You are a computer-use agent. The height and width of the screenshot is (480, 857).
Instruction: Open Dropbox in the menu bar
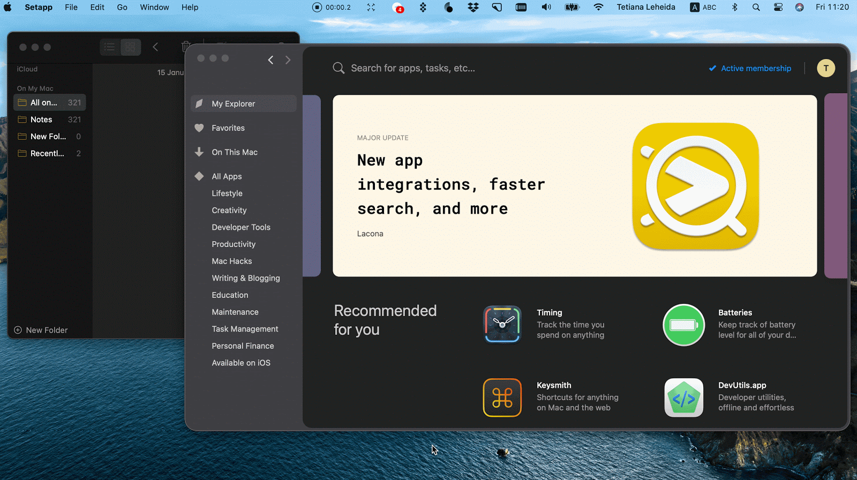pyautogui.click(x=473, y=7)
